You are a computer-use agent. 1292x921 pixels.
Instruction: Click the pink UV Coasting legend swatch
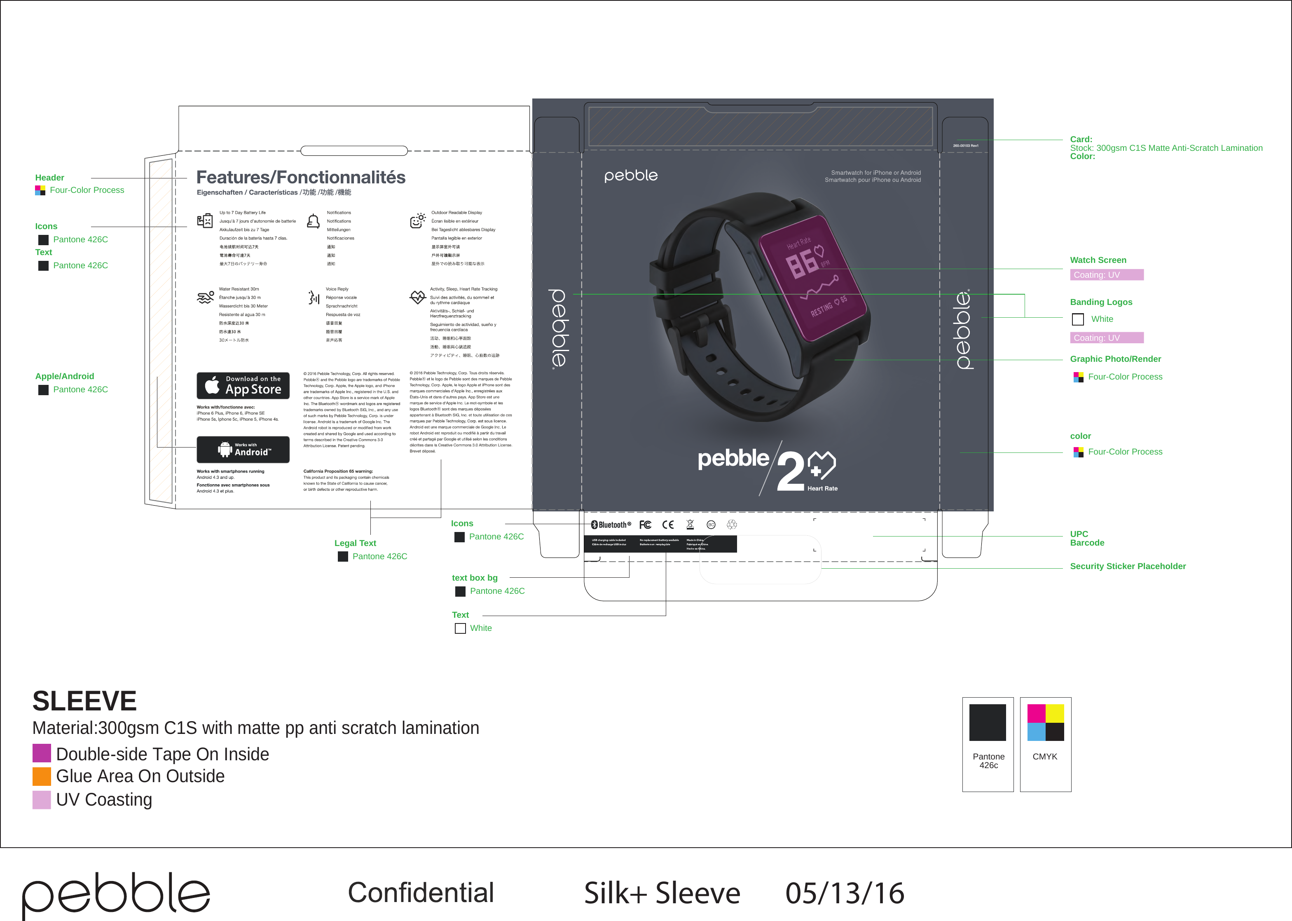42,799
